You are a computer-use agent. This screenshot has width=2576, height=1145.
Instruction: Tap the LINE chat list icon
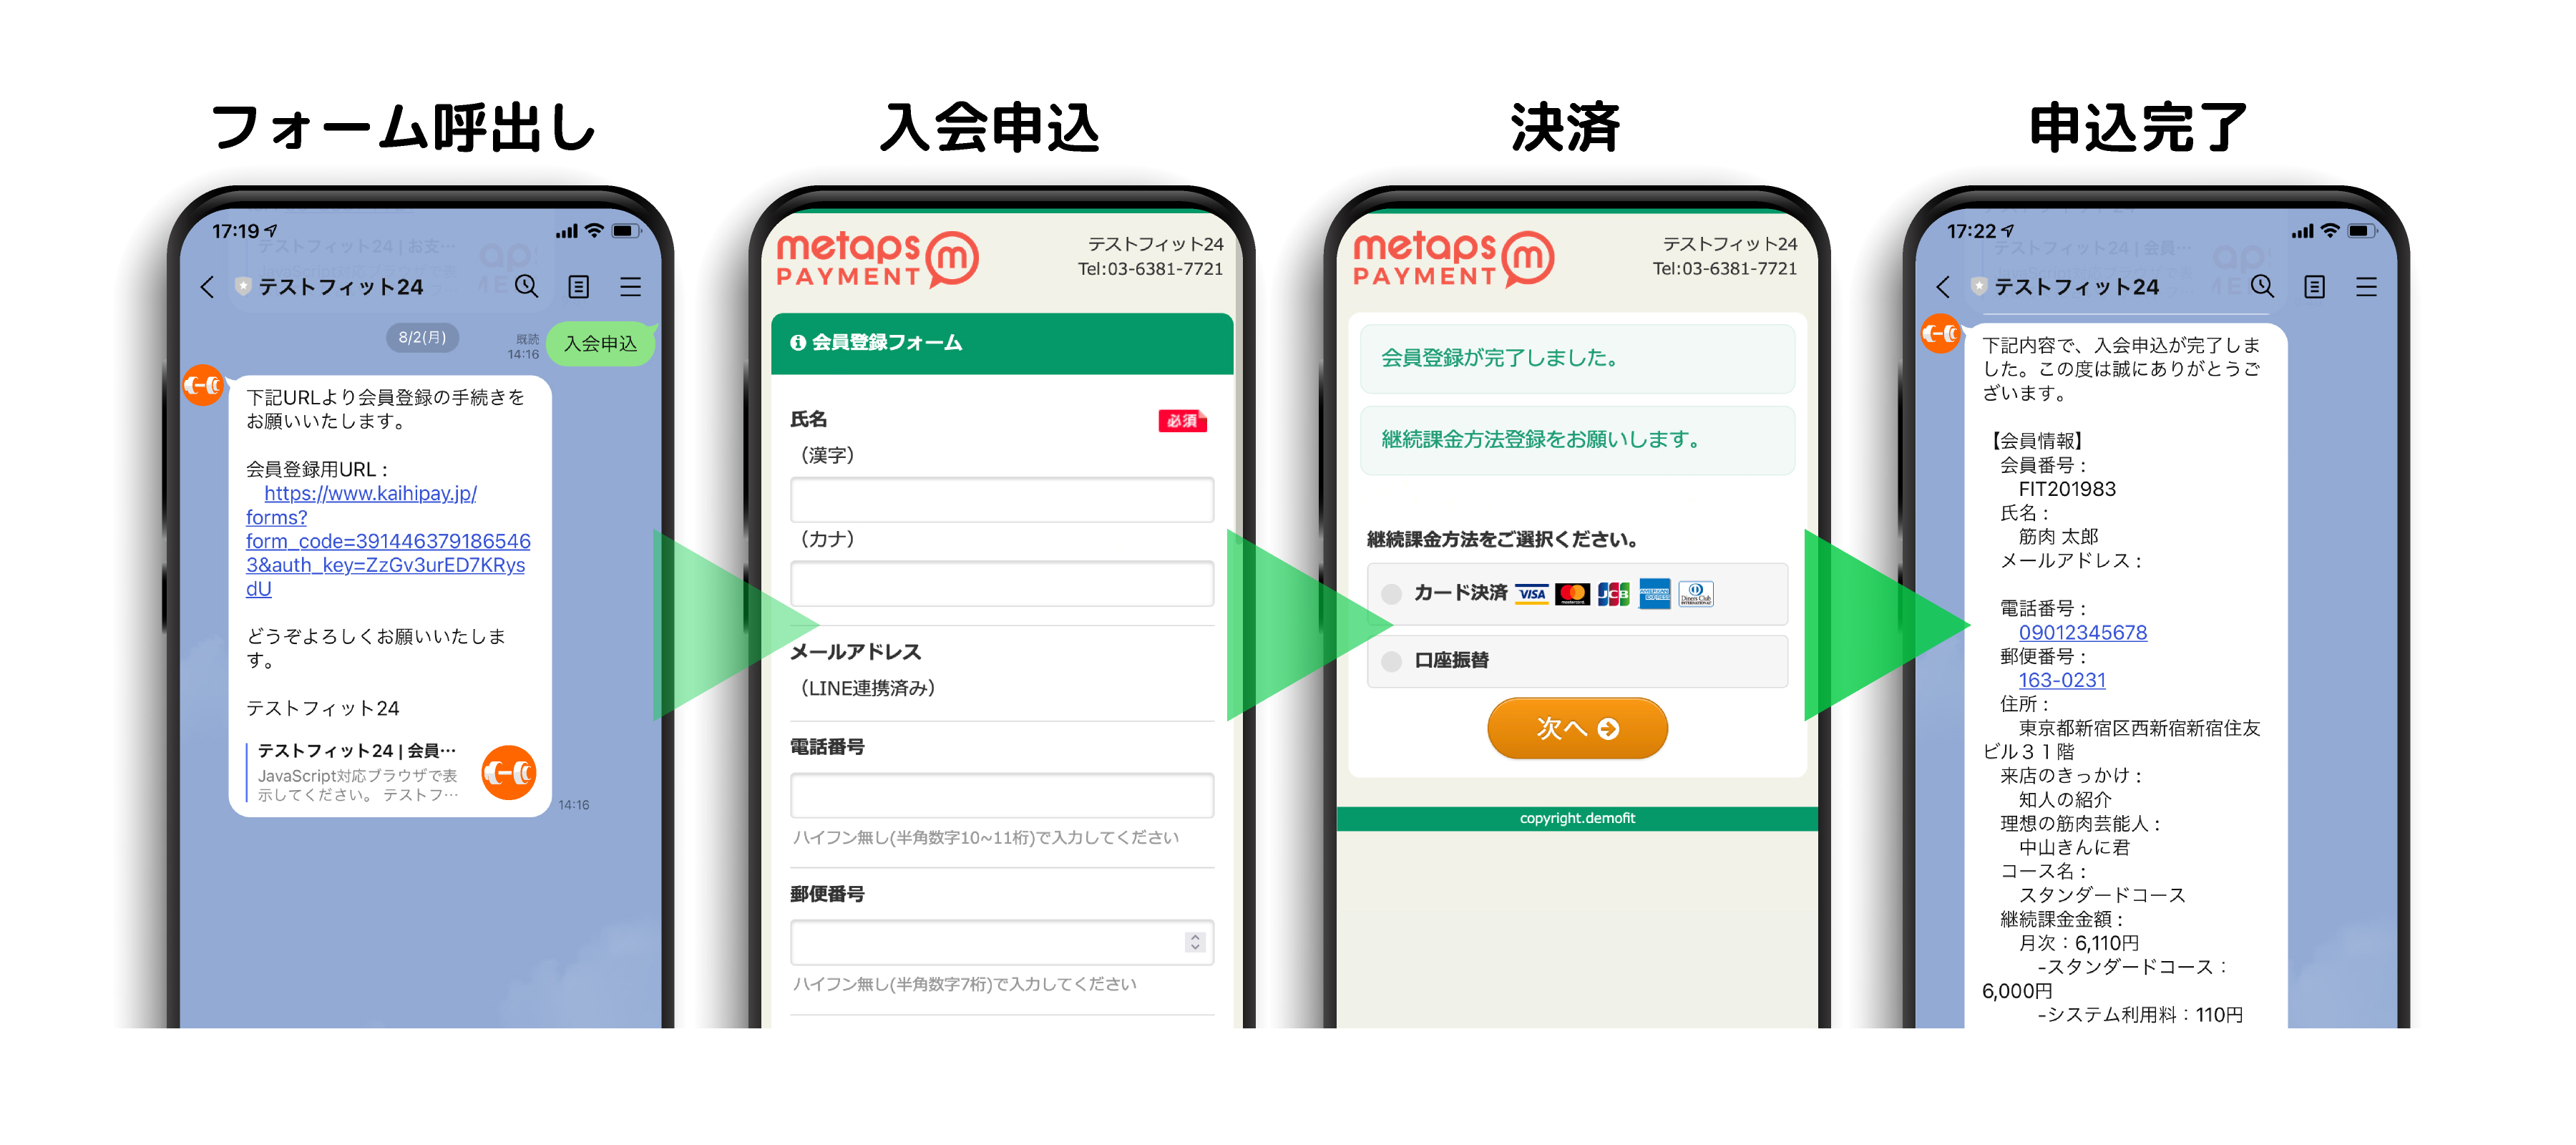click(575, 279)
